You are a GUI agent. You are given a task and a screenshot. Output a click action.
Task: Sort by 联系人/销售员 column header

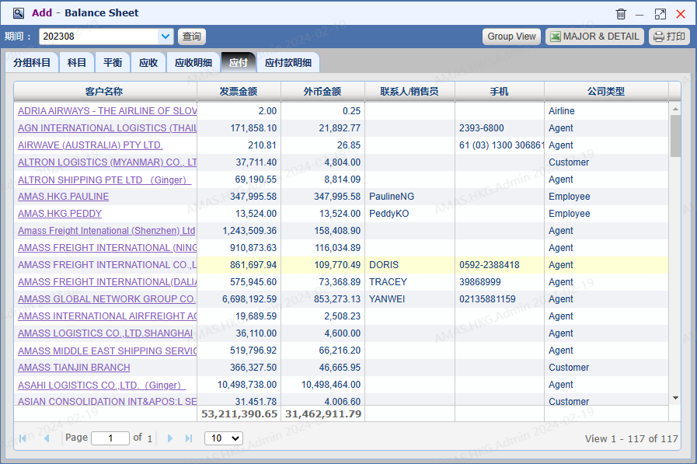(x=409, y=92)
